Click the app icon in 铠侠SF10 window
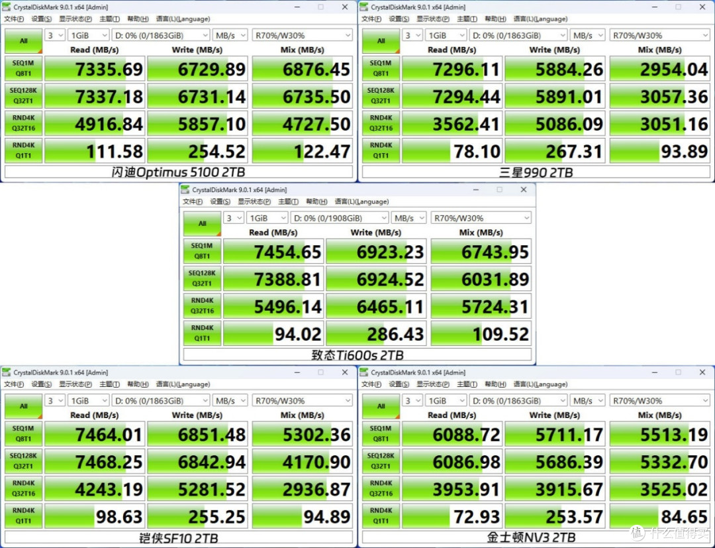This screenshot has height=548, width=715. (7, 372)
